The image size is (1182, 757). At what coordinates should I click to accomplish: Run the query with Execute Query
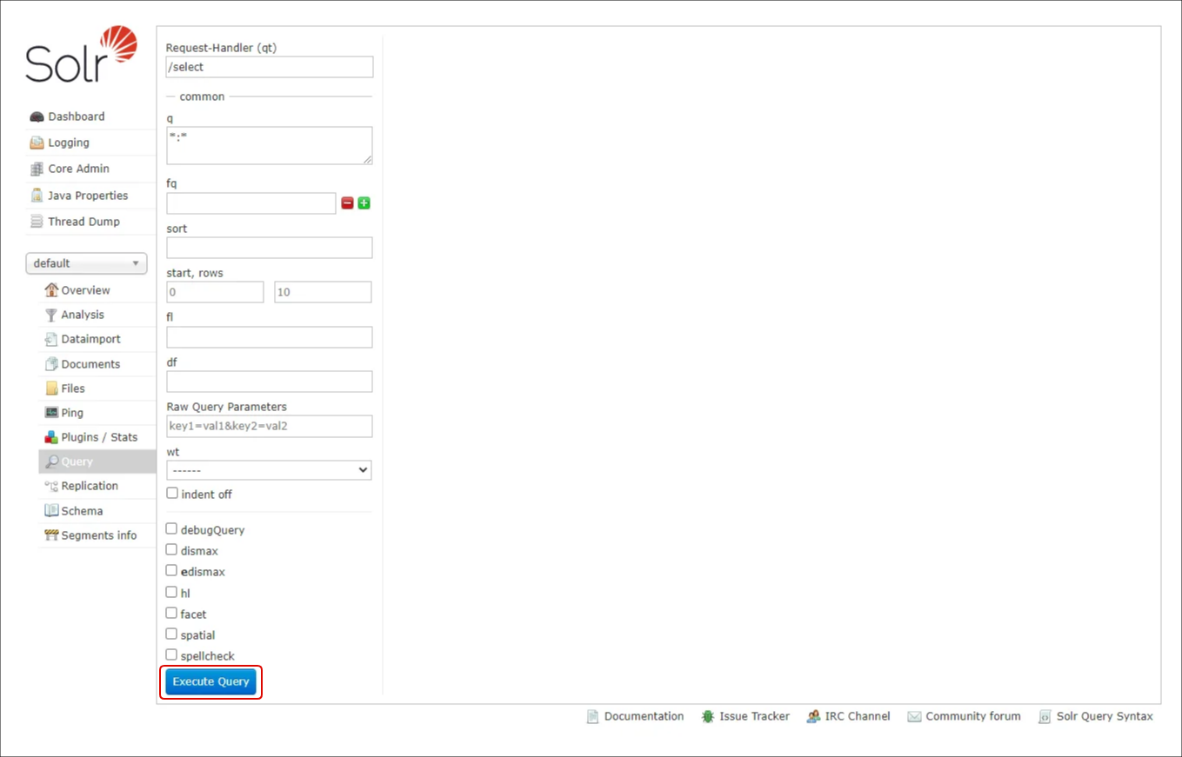[211, 681]
